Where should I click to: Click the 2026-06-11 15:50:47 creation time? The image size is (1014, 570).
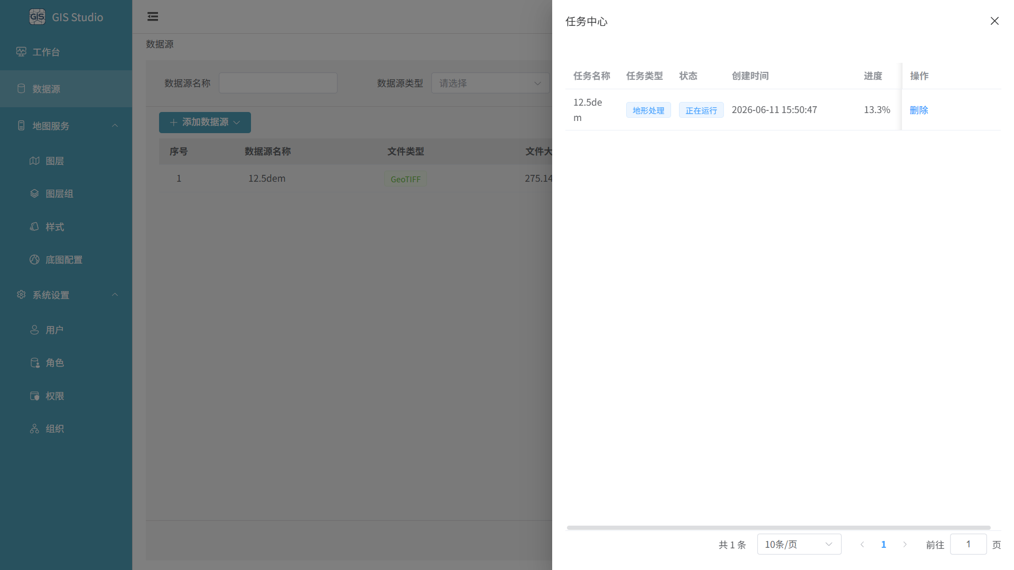click(774, 110)
